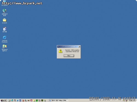Click the dark blue window quick launch icon
This screenshot has height=102, width=137.
20,100
